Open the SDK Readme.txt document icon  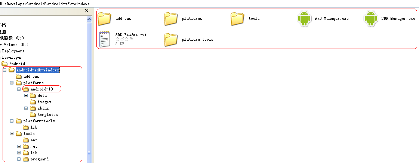point(105,39)
